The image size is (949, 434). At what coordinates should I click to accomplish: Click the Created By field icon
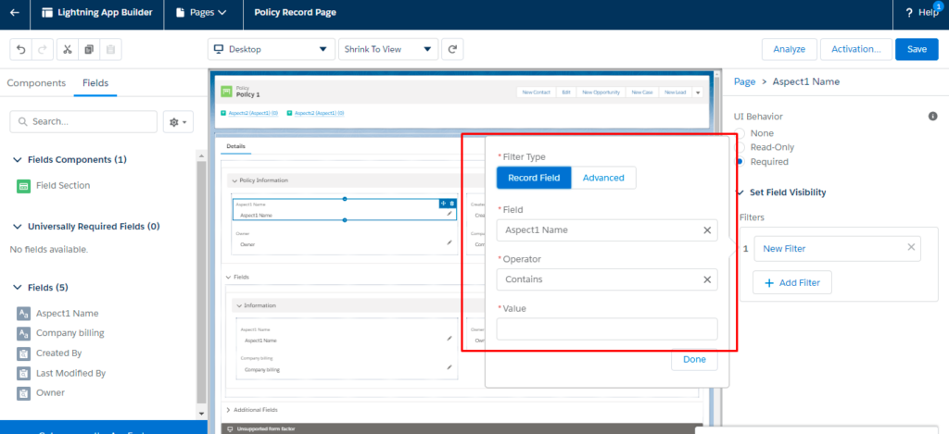tap(23, 353)
